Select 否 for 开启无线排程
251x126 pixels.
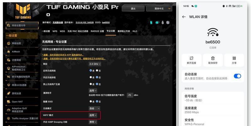(x=97, y=77)
